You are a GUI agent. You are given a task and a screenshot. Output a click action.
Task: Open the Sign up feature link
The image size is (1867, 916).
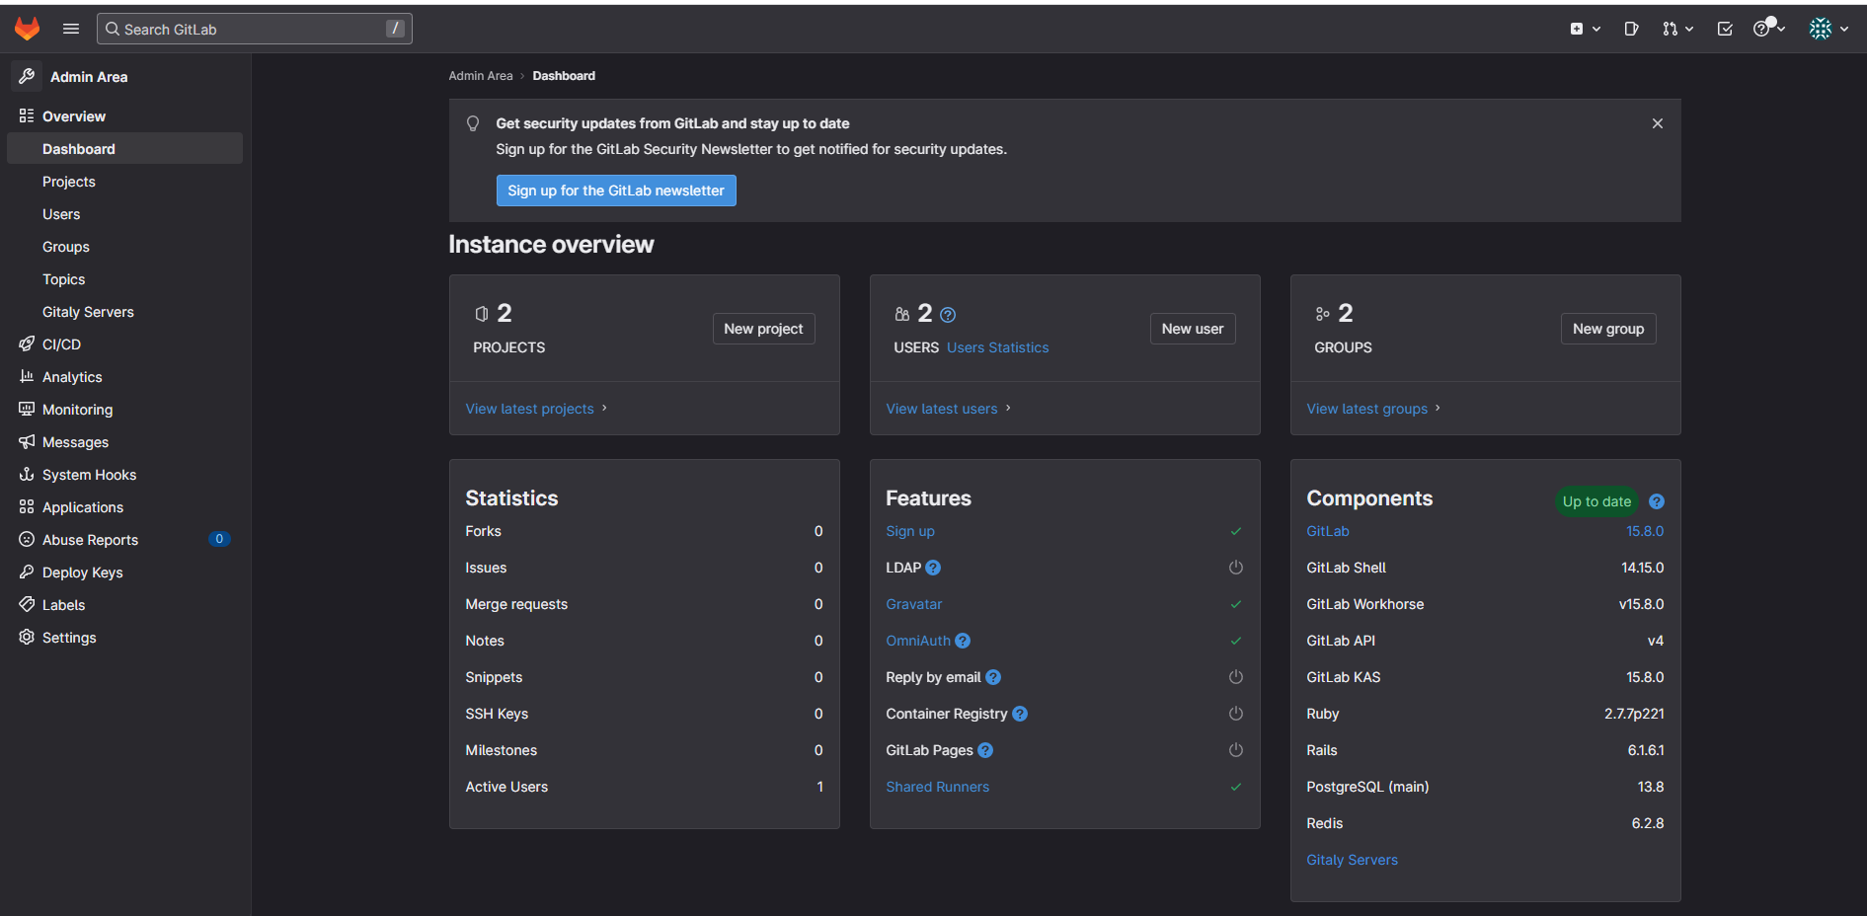point(910,531)
